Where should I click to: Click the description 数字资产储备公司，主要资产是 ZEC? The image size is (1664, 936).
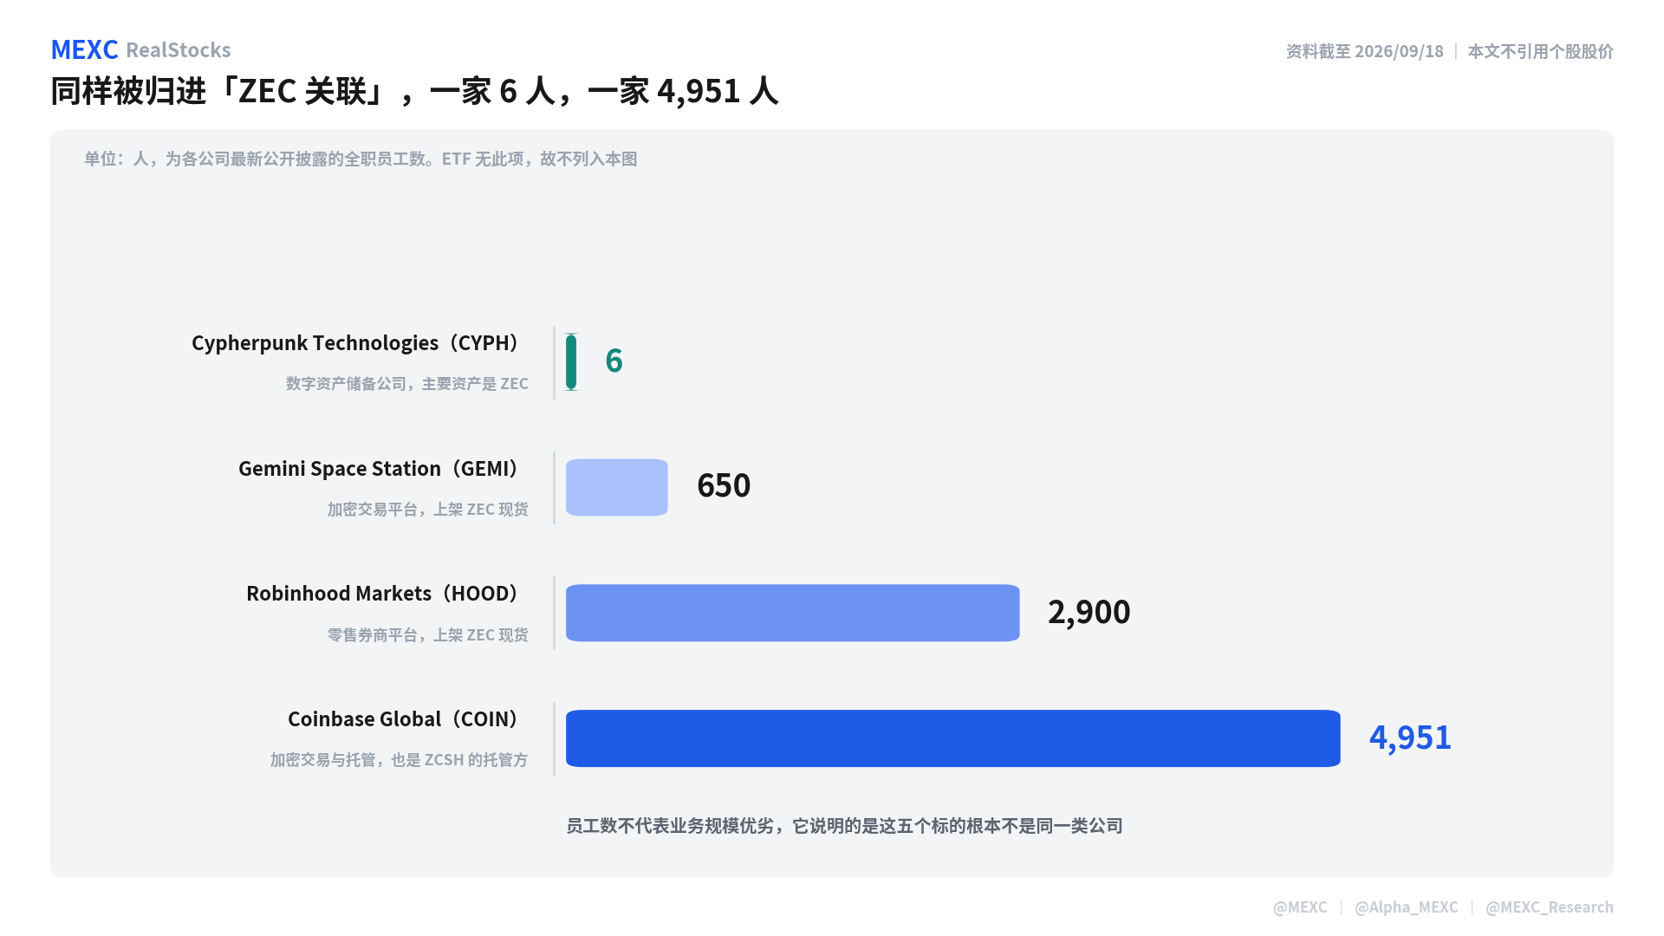click(x=407, y=383)
